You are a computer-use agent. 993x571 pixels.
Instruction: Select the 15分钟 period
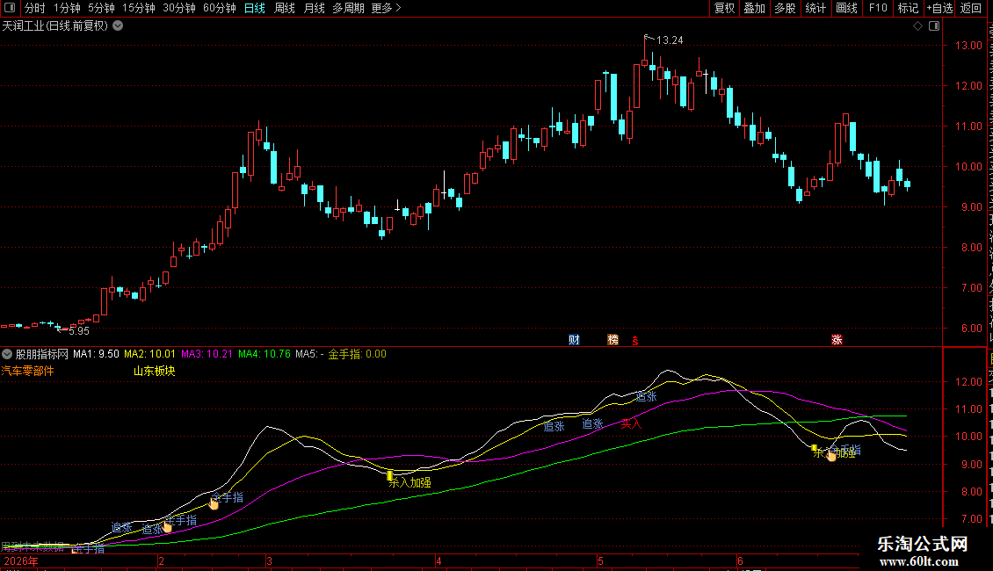pos(139,8)
